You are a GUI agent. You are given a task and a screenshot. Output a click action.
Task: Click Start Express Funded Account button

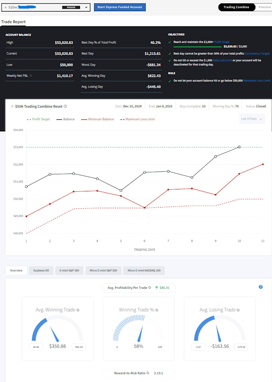pos(120,7)
